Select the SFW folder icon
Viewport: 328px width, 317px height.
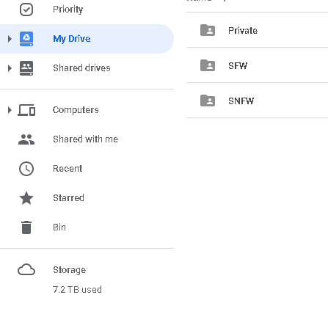(208, 65)
